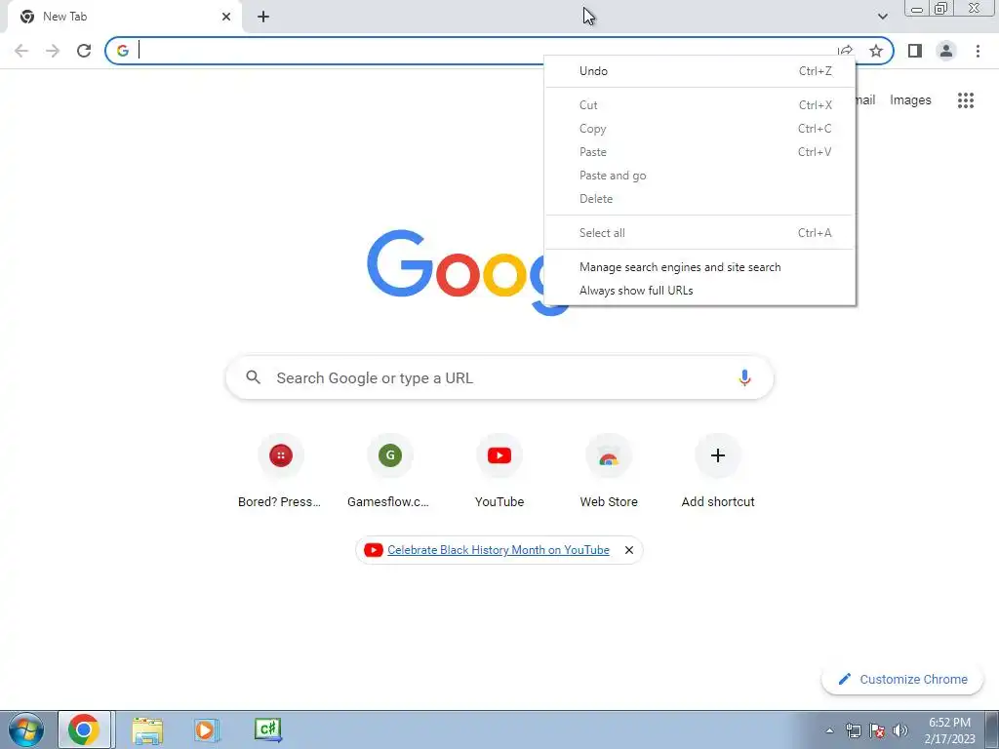Screen dimensions: 999x749
Task: Open a new tab with the plus button
Action: pos(263,17)
